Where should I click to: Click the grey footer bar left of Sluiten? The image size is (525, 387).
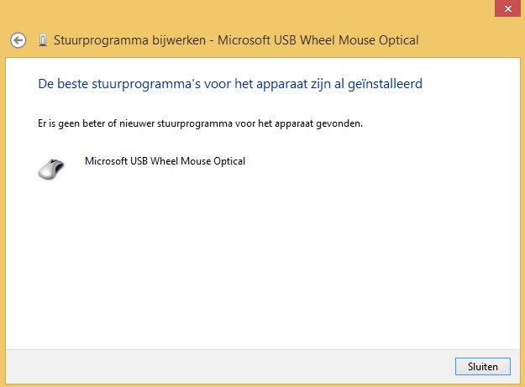(227, 366)
